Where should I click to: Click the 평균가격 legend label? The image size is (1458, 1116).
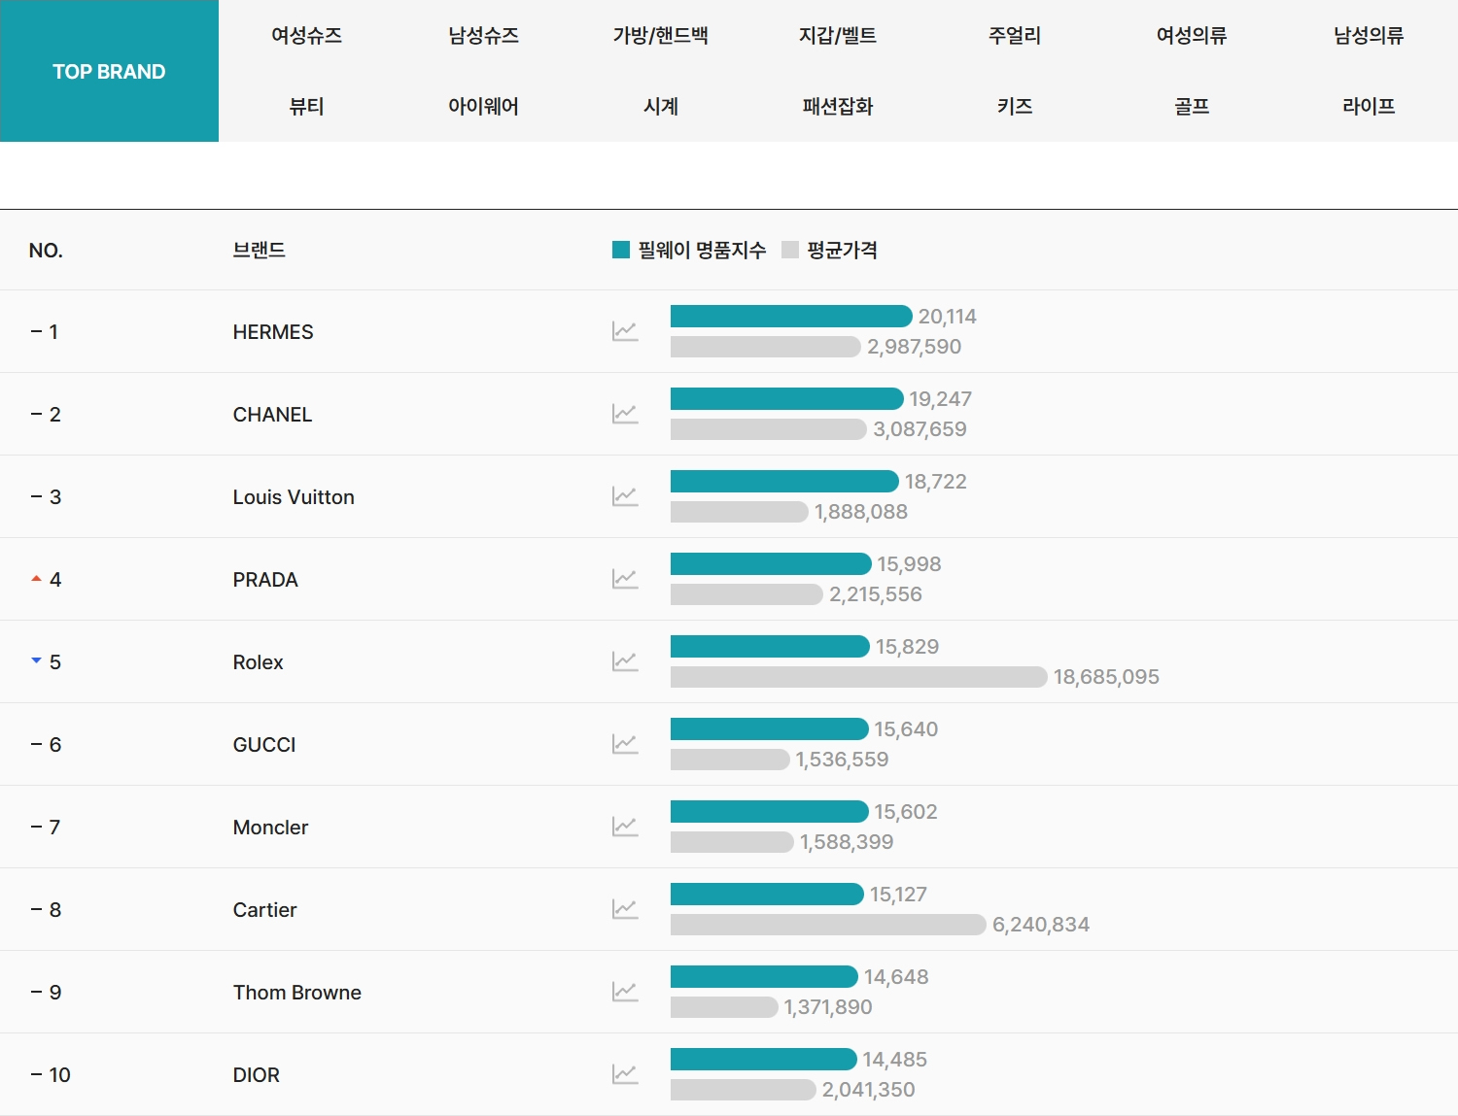[x=842, y=250]
